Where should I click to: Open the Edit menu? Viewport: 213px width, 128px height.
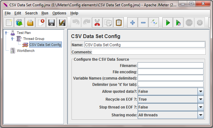(18, 13)
